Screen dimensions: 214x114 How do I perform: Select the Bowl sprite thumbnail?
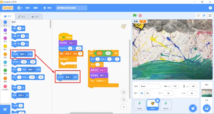[x=153, y=105]
